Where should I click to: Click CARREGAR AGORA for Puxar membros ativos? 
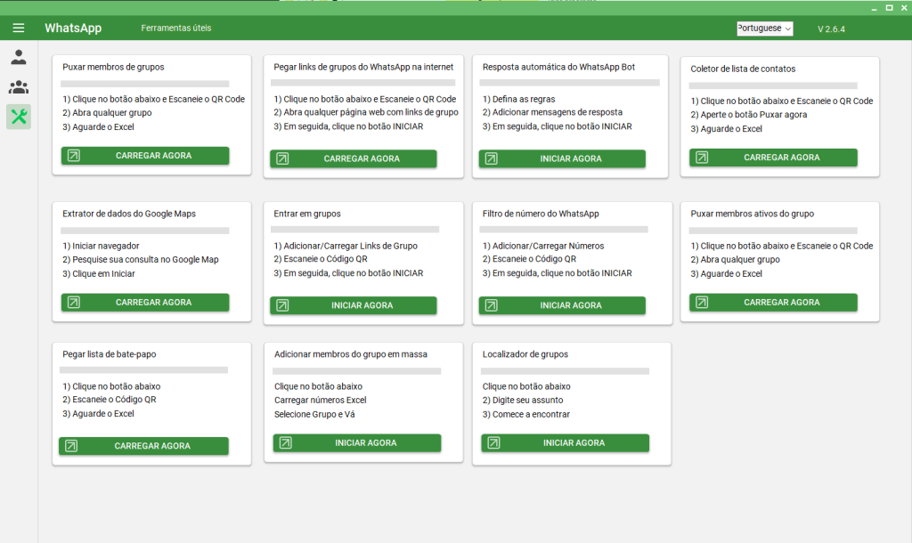point(773,303)
